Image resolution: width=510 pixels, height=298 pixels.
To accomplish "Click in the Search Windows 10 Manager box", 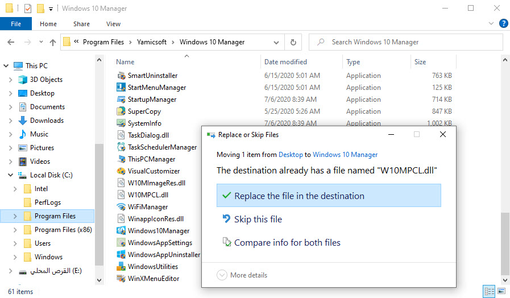I will point(405,42).
